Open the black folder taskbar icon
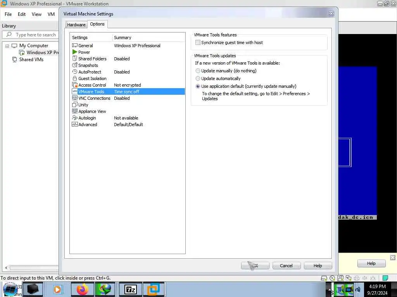The height and width of the screenshot is (297, 397). tap(33, 289)
